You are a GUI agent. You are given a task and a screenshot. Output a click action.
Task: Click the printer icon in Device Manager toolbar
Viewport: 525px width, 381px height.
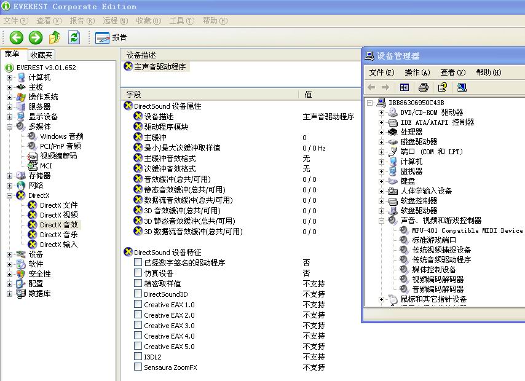[424, 88]
